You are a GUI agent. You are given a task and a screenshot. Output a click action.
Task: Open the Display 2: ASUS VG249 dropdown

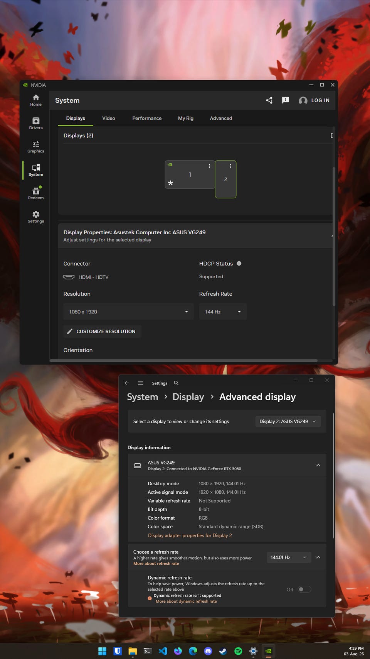(288, 421)
